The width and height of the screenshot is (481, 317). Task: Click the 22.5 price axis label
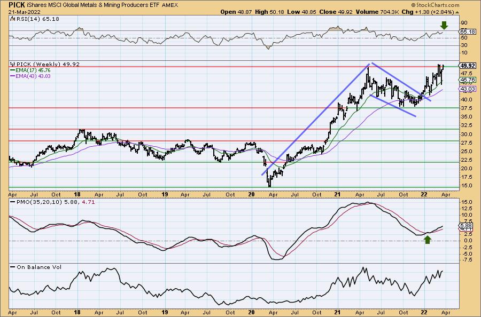click(466, 160)
